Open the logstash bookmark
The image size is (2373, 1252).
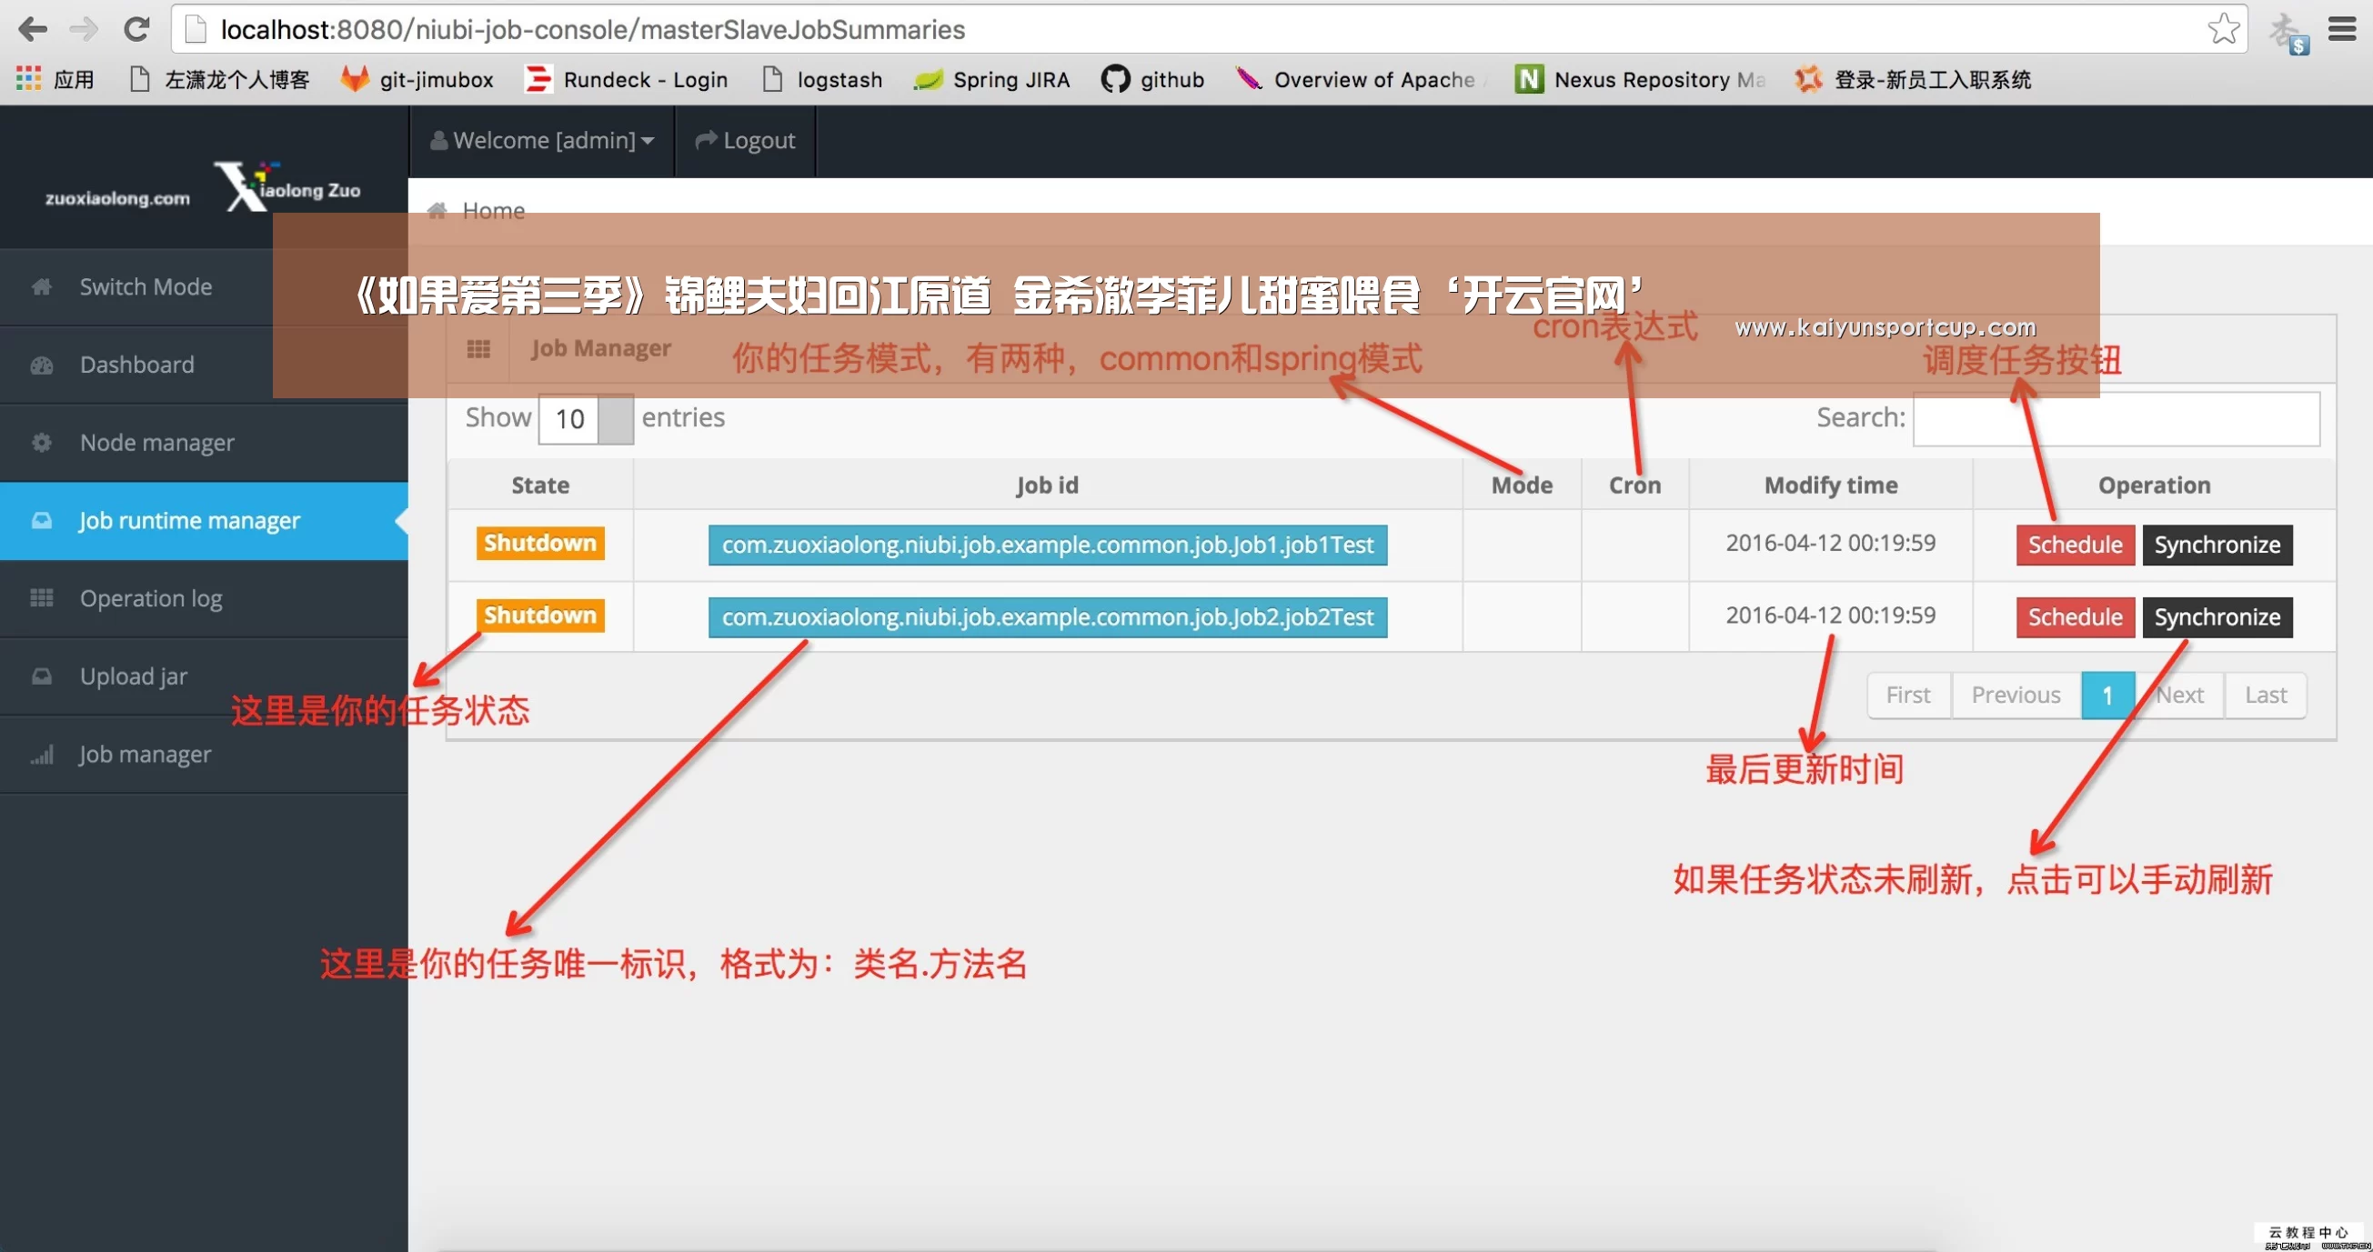tap(822, 79)
